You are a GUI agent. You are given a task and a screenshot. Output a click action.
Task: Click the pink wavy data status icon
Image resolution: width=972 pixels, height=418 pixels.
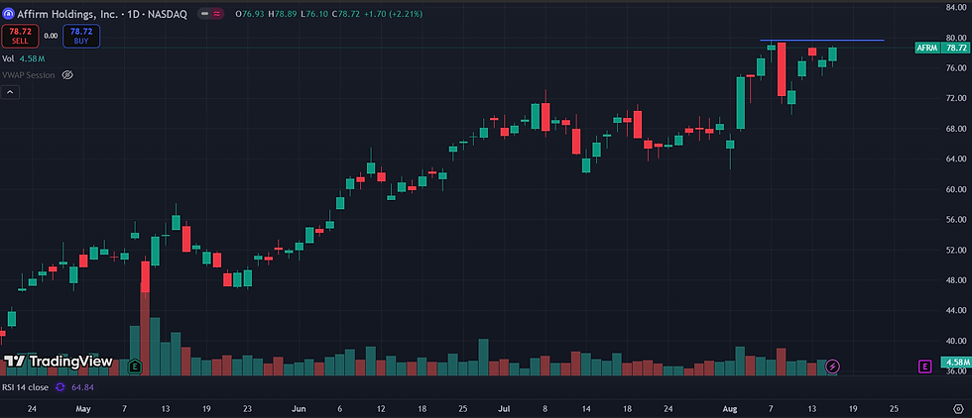(217, 14)
